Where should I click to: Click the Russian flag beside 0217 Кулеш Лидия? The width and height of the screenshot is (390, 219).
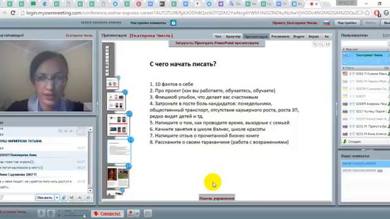345,111
